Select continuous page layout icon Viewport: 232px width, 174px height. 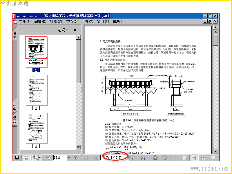pos(194,158)
